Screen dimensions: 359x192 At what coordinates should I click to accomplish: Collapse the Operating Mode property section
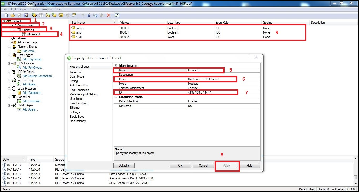(116, 97)
